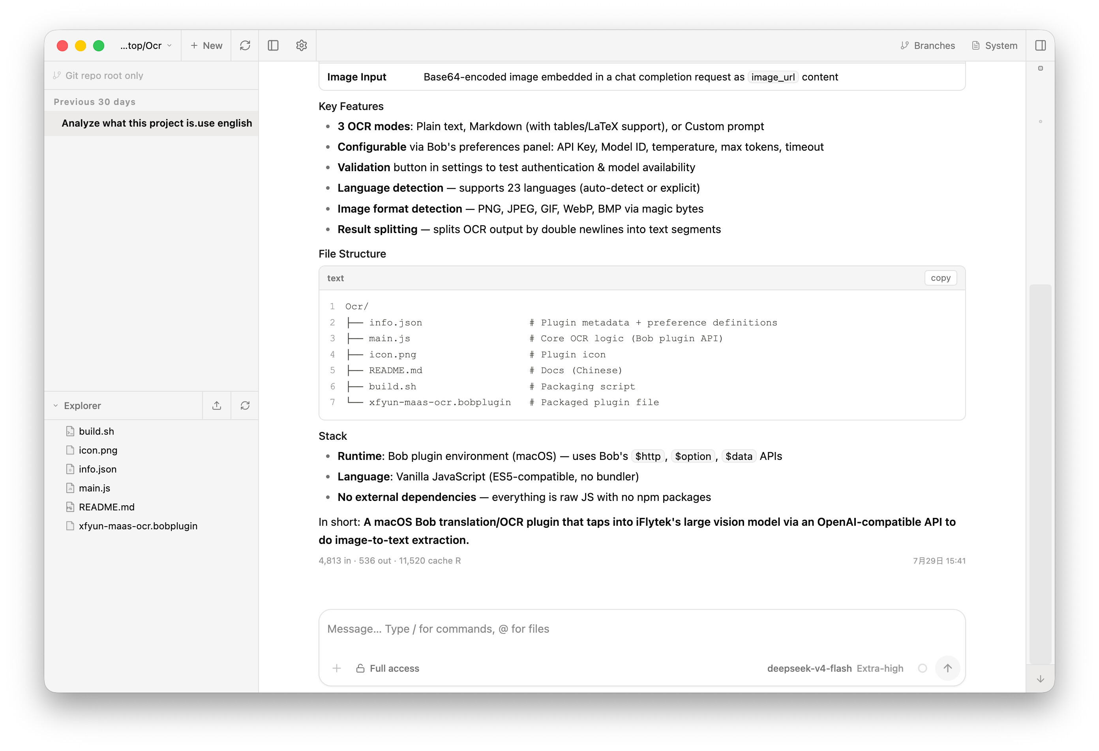Click the '$option' inline code tag

coord(693,456)
